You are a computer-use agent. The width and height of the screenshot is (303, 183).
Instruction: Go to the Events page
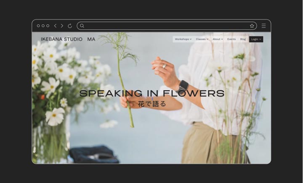(x=231, y=39)
